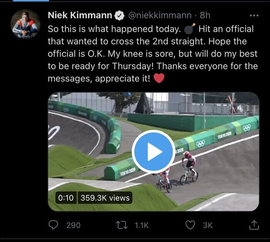The height and width of the screenshot is (242, 270).
Task: Open Niek Kimmann's profile picture
Action: (x=25, y=24)
